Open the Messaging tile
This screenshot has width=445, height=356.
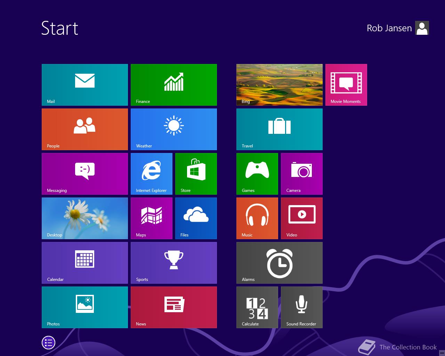(85, 174)
